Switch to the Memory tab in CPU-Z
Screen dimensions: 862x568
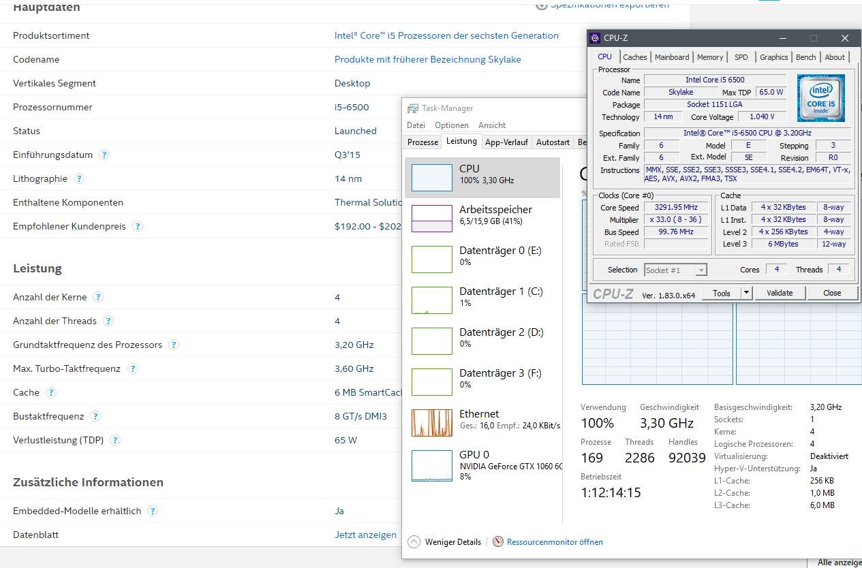point(710,57)
